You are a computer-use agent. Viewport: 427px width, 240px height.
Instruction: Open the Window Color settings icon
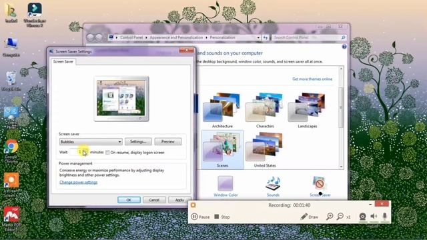(226, 183)
